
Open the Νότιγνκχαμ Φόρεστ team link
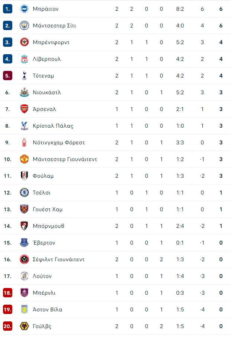[59, 143]
